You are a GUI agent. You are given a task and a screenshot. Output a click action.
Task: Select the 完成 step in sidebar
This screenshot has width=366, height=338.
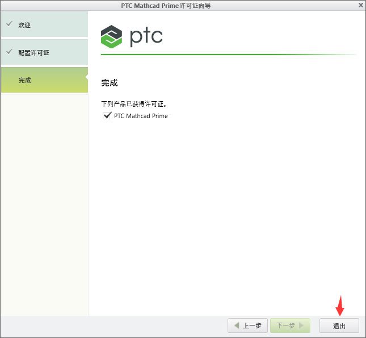[44, 80]
